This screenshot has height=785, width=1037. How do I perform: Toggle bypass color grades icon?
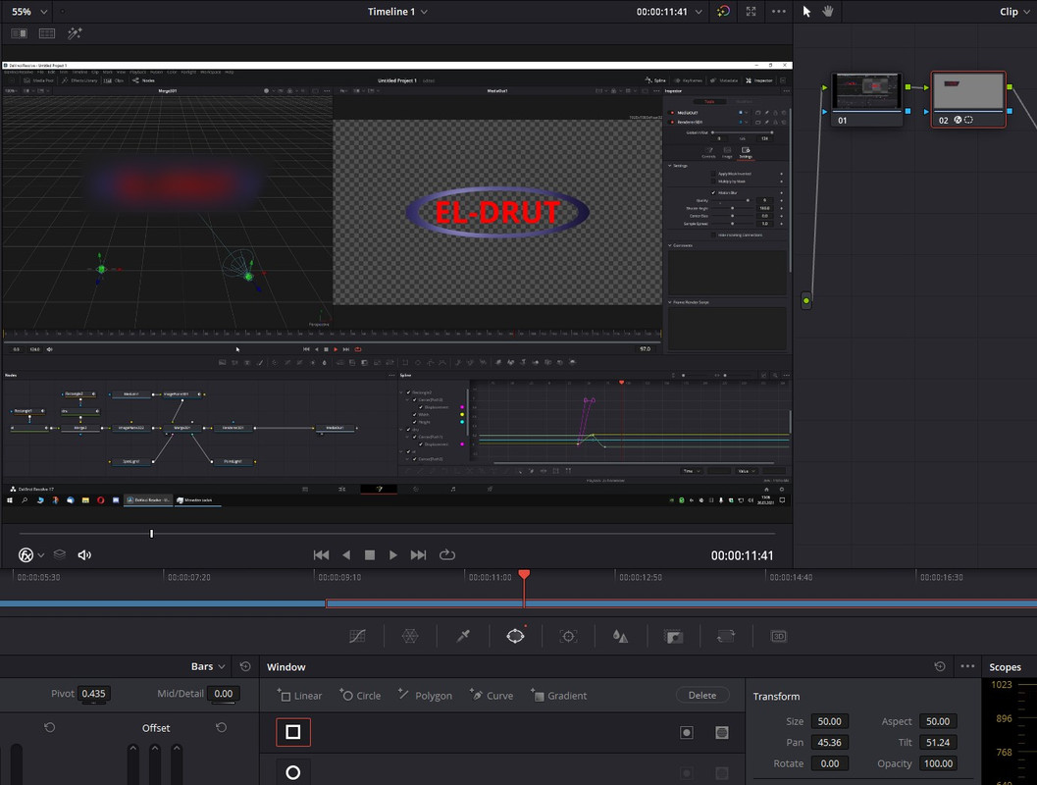723,11
